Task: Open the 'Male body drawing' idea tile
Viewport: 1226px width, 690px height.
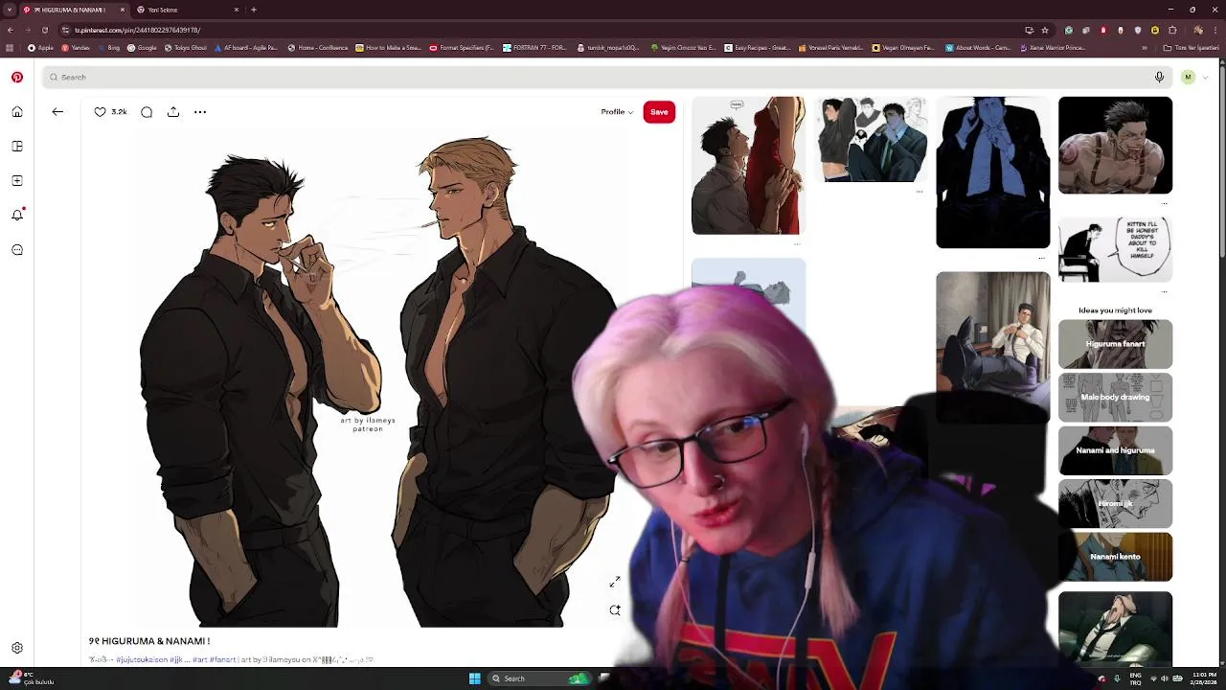Action: [1115, 397]
